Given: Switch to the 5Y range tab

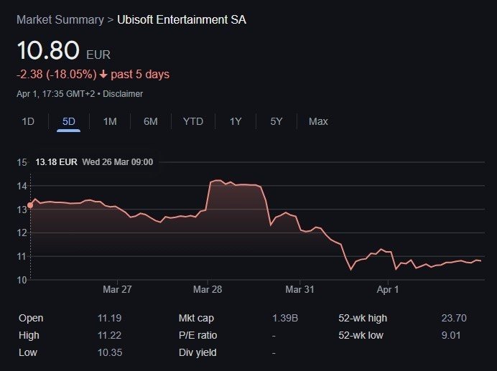Looking at the screenshot, I should coord(276,121).
